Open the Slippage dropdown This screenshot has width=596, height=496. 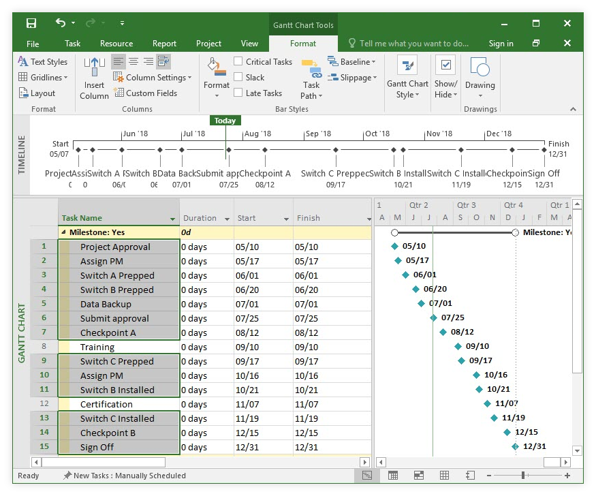pyautogui.click(x=353, y=77)
